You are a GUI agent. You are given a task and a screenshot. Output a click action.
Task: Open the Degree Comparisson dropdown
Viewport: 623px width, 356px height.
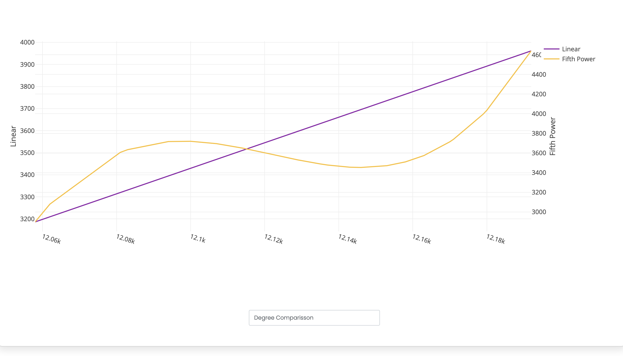tap(314, 318)
